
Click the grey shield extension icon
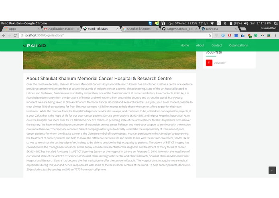pyautogui.click(x=216, y=35)
